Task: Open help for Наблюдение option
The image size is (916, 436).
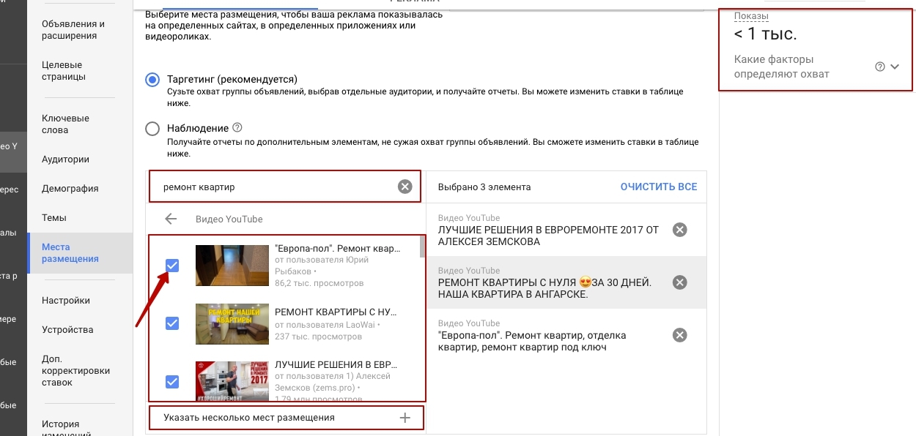Action: [237, 127]
